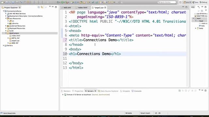Click the Print icon in toolbar
Screen dimensions: 209x117
click(17, 2)
